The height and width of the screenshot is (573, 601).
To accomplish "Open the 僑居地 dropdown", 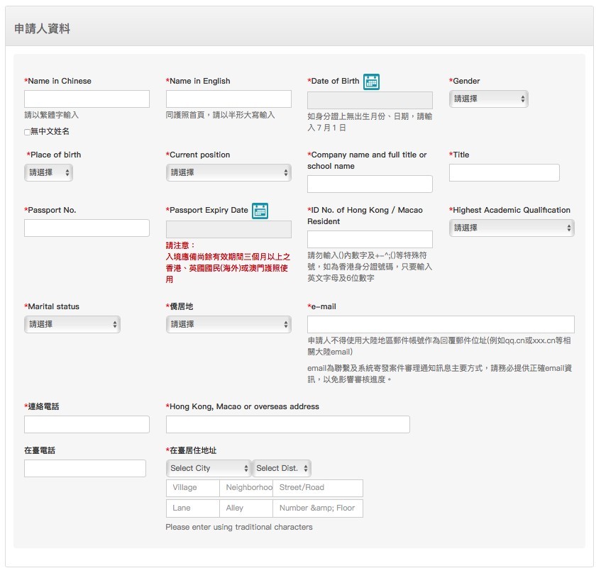I will coord(228,324).
